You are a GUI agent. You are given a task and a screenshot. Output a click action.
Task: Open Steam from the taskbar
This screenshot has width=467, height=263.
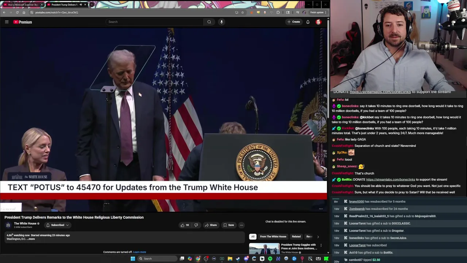238,259
